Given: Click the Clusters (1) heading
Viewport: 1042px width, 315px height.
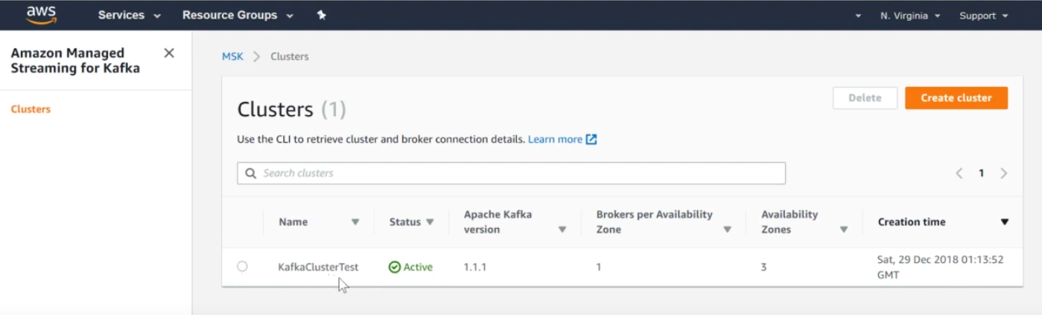Looking at the screenshot, I should [x=291, y=110].
